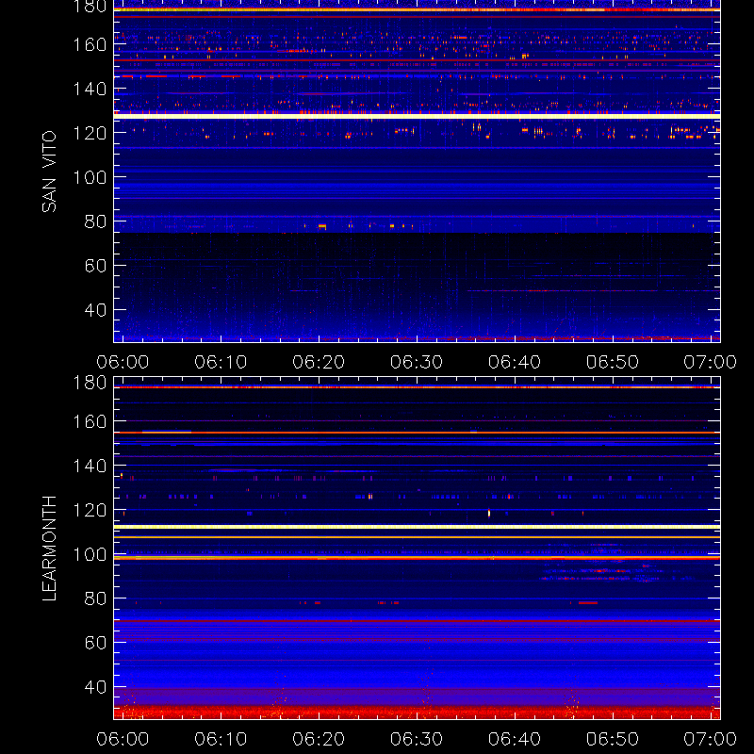This screenshot has height=754, width=754.
Task: Select the LEARMONTH axis label
Action: click(x=49, y=549)
